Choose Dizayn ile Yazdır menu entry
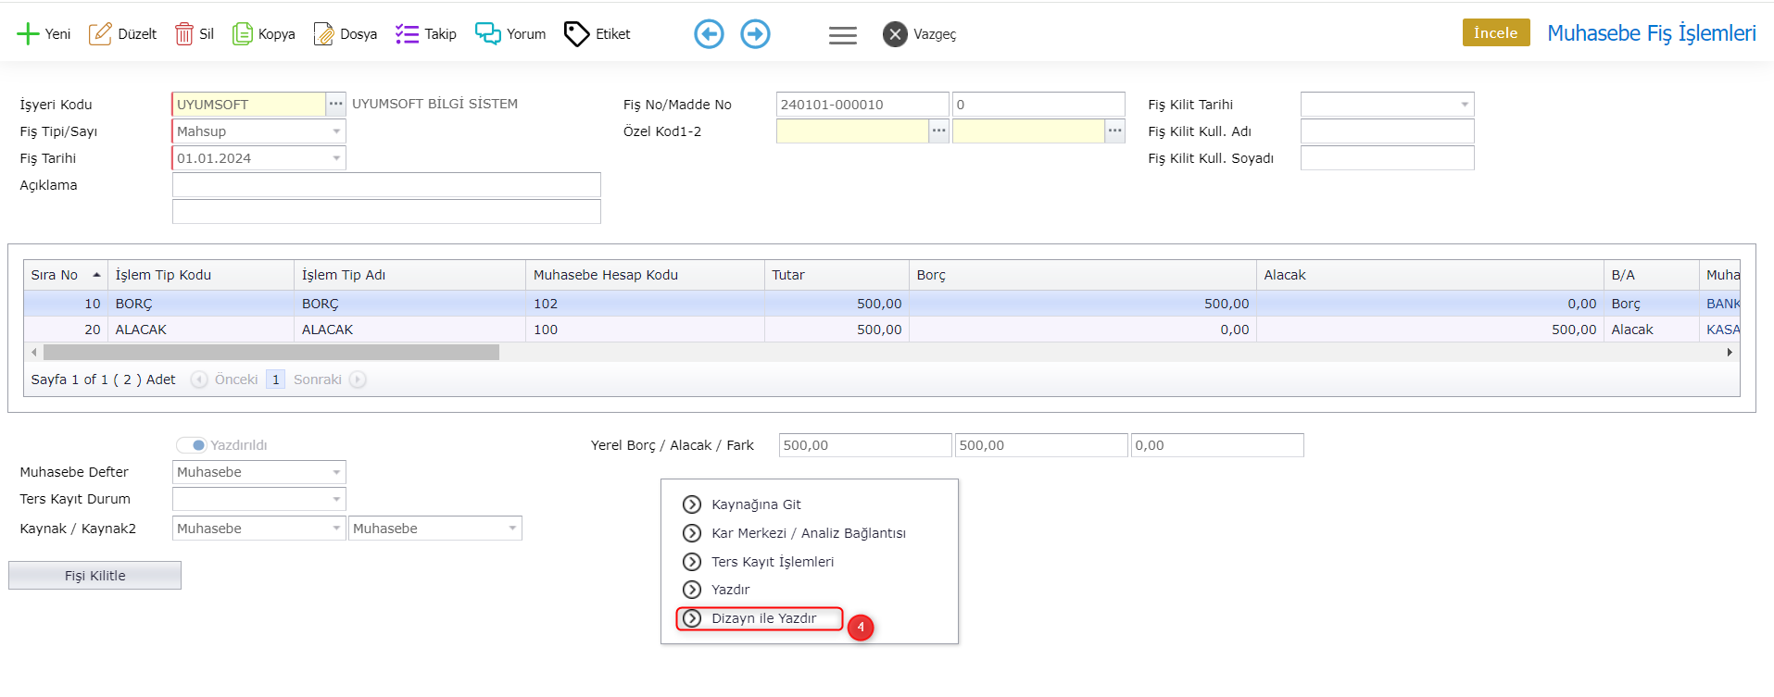Screen dimensions: 1774x697 coord(763,618)
